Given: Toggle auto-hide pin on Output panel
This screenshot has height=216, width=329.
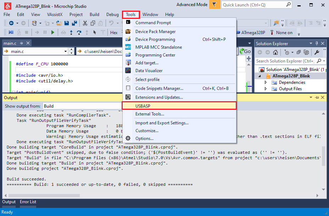Looking at the screenshot, I should 317,97.
